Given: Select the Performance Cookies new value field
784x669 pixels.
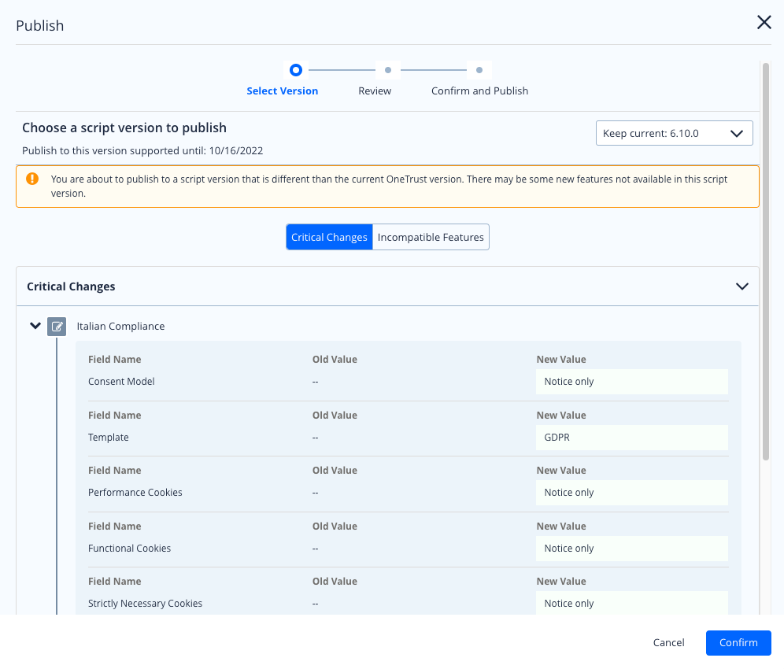Looking at the screenshot, I should point(631,492).
